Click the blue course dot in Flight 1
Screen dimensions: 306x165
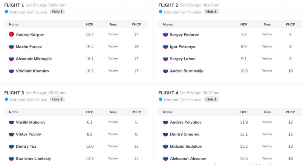[x=7, y=12]
